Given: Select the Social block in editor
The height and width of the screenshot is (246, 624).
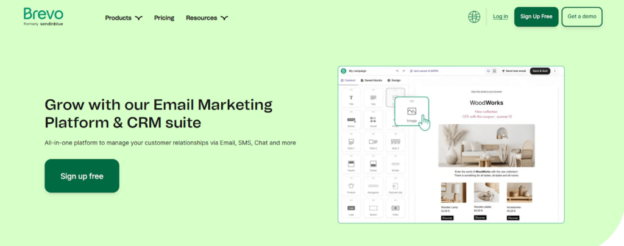Looking at the screenshot, I should [374, 120].
